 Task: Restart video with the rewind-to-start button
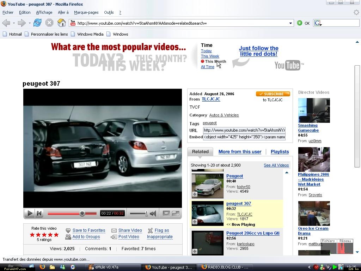tap(39, 213)
